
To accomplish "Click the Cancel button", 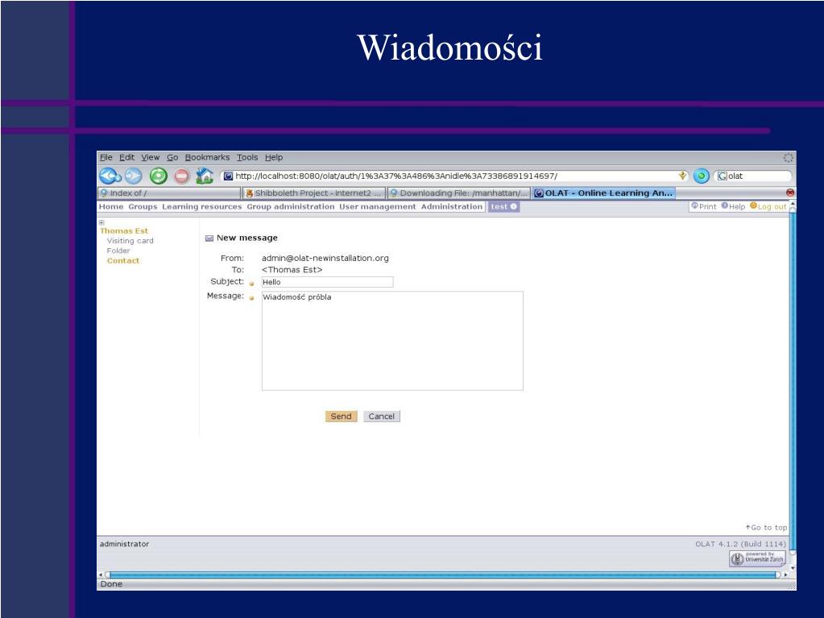I will (x=382, y=417).
